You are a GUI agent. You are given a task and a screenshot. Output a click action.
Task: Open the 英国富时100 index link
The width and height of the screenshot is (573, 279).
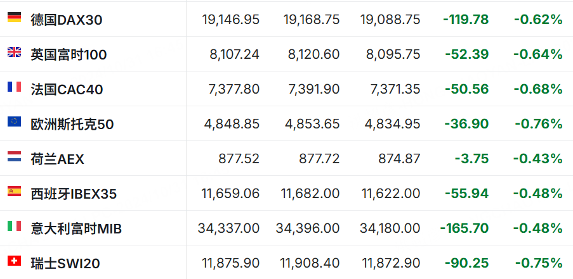point(69,54)
